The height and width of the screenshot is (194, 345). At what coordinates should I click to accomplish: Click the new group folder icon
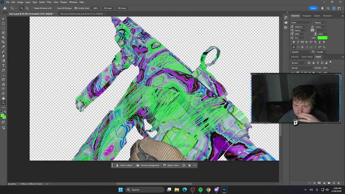(329, 183)
